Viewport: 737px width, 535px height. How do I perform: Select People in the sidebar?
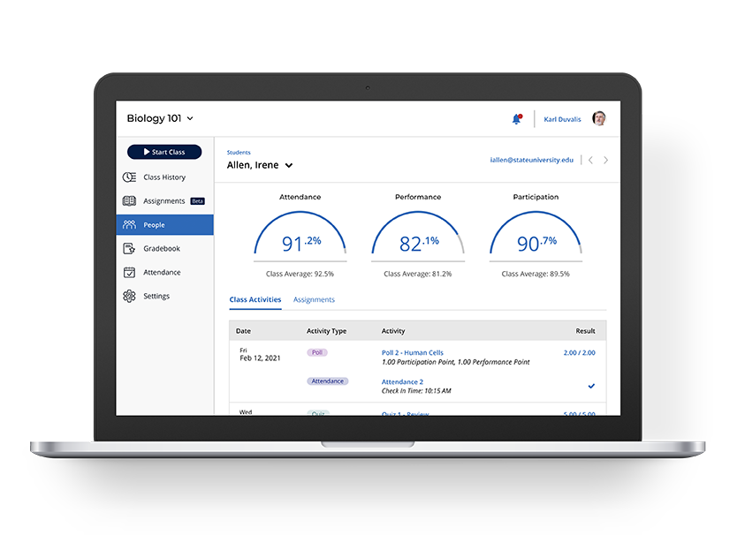pyautogui.click(x=165, y=224)
